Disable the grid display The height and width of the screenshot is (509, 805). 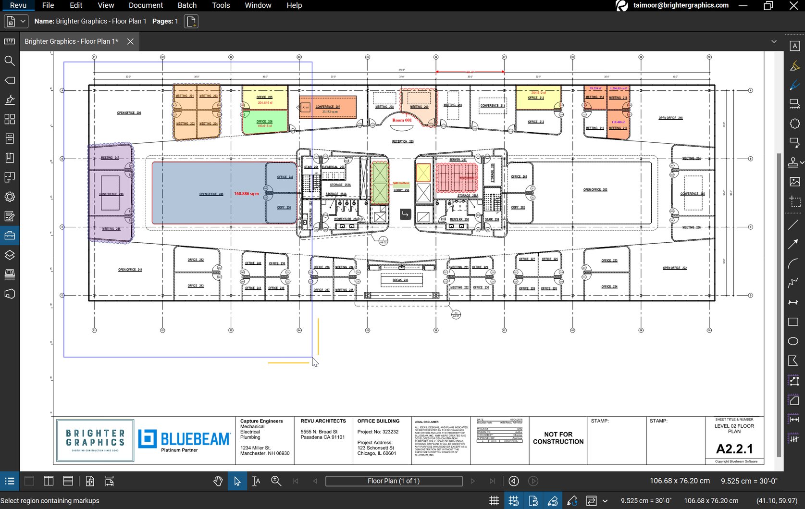click(x=494, y=500)
